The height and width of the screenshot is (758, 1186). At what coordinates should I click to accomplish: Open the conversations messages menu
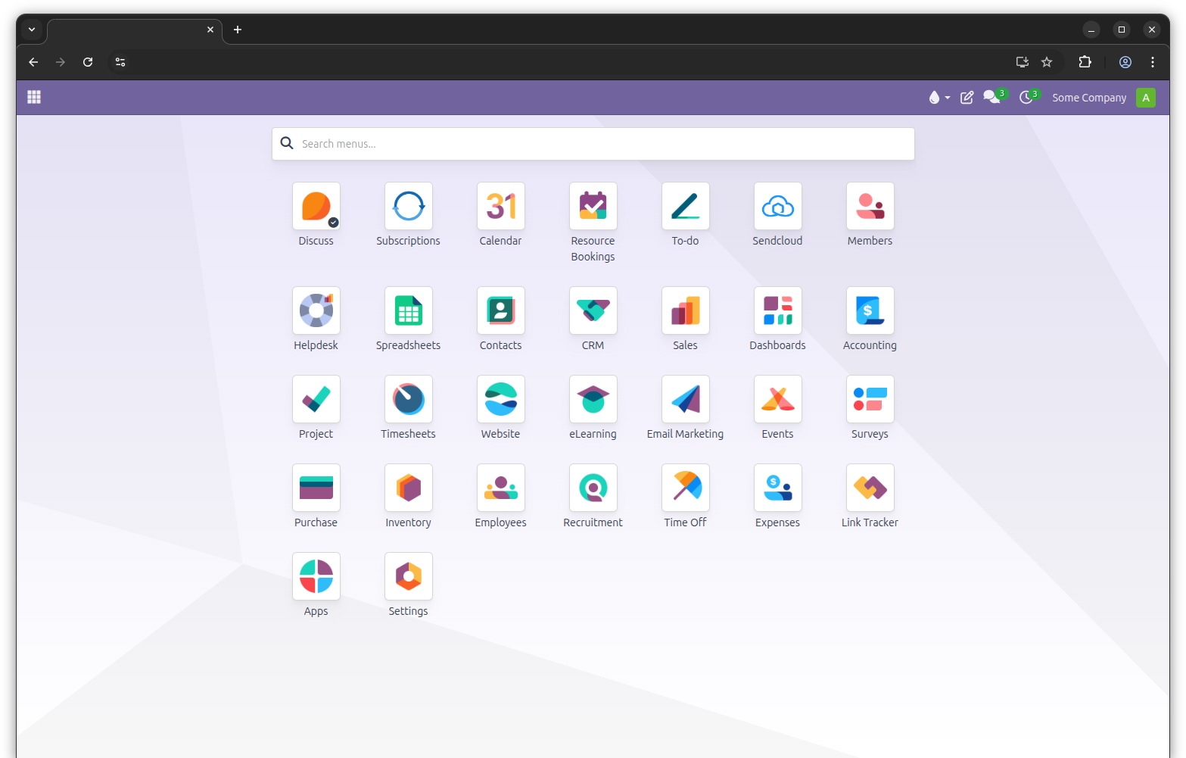coord(991,98)
